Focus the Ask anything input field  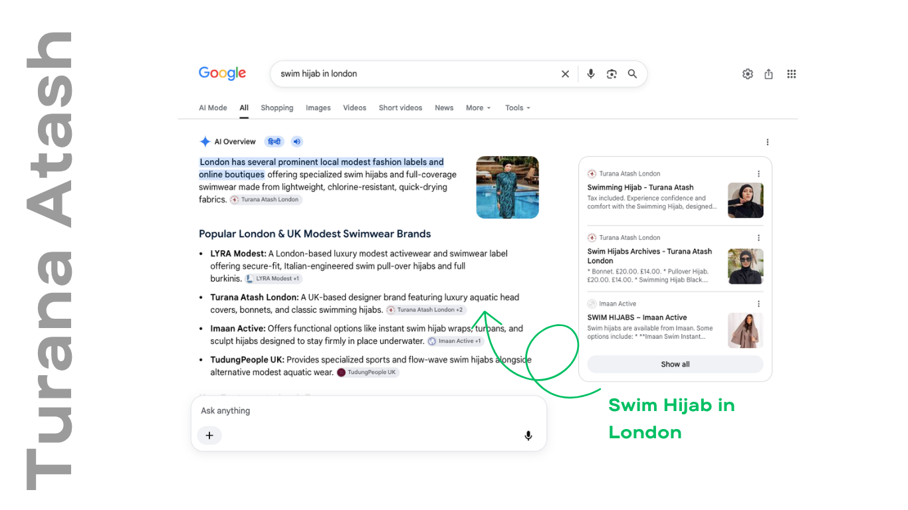tap(369, 411)
